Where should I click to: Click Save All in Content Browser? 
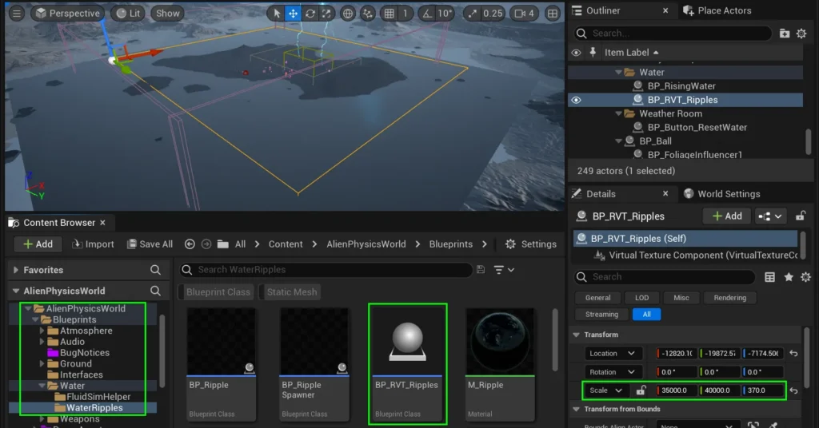pyautogui.click(x=149, y=244)
